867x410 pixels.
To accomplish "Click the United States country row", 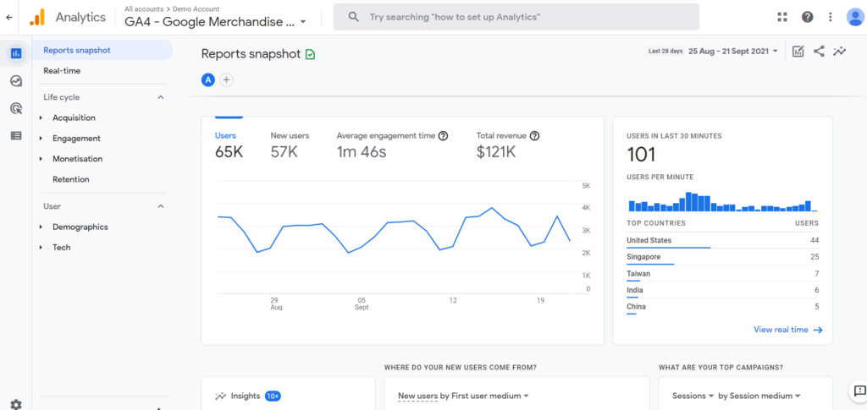I will tap(723, 241).
